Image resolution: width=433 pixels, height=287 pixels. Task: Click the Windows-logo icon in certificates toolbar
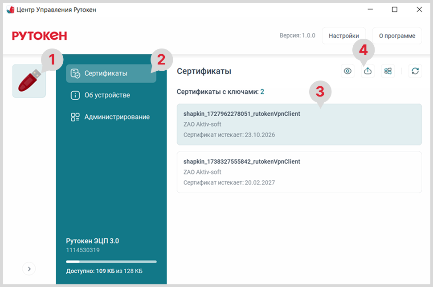(x=388, y=71)
